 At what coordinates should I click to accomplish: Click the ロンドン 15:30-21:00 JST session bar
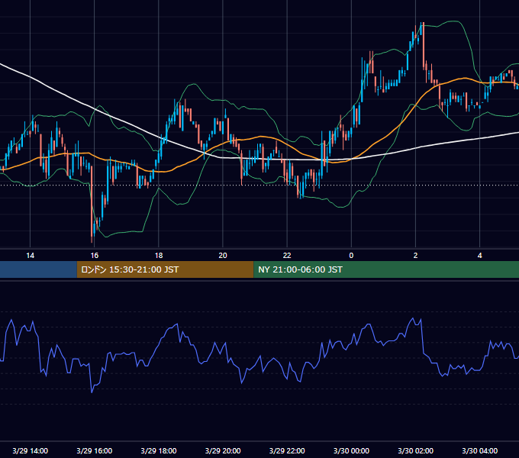165,269
